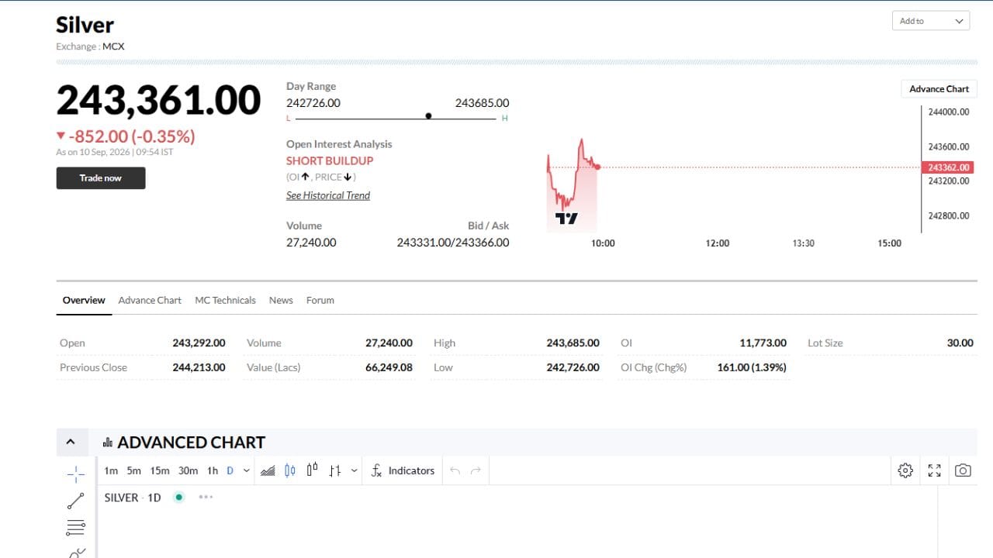Expand the chart style options dropdown

(x=355, y=470)
